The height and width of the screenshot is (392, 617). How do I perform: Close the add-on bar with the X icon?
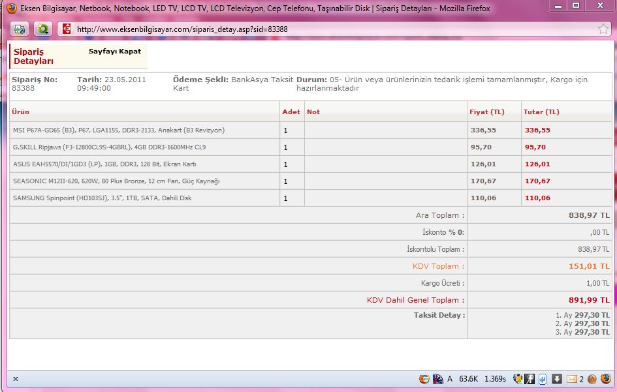[x=16, y=379]
